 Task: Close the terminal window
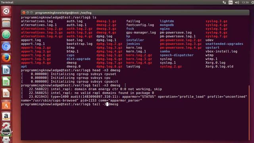point(24,13)
